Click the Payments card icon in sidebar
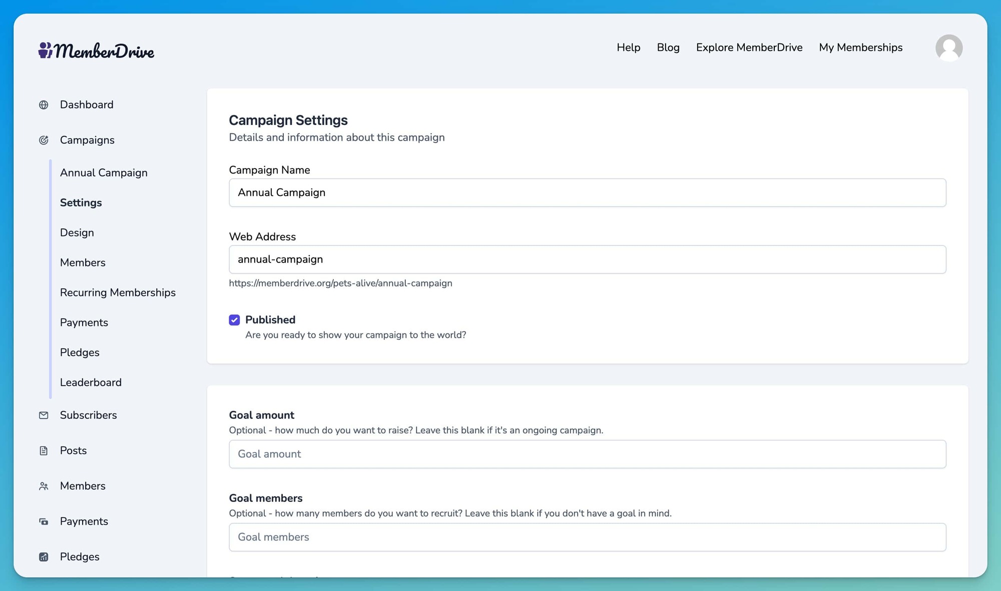This screenshot has height=591, width=1001. [x=44, y=522]
